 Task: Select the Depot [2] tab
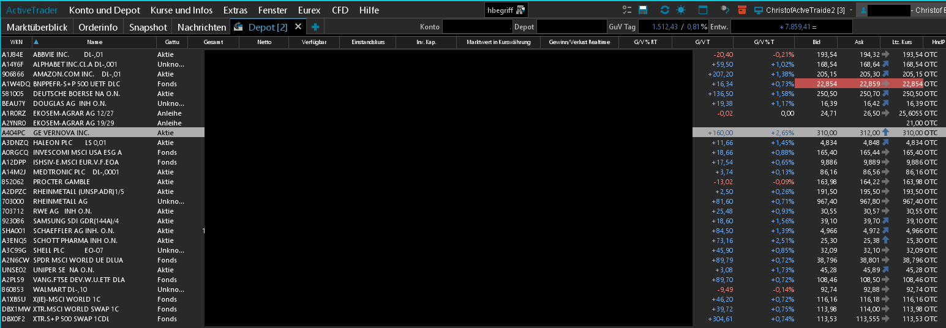pos(268,27)
